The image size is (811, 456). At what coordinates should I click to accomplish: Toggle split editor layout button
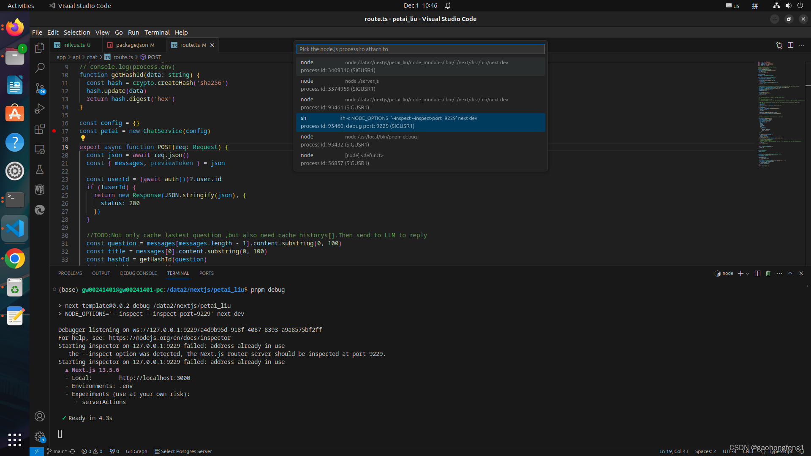[x=790, y=45]
